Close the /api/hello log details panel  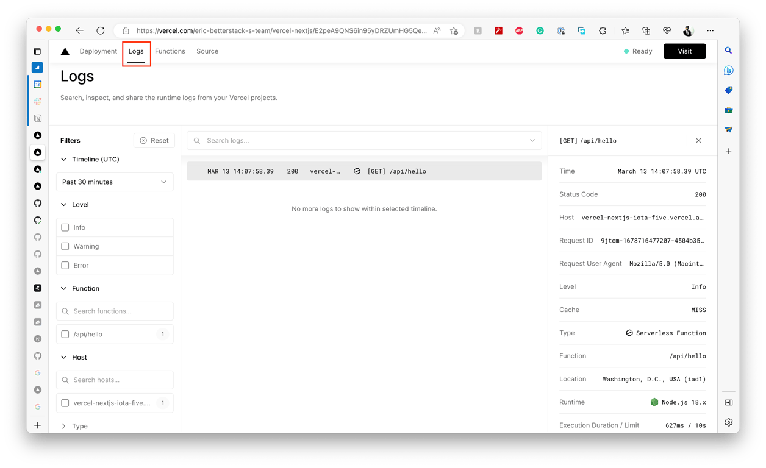click(x=698, y=141)
